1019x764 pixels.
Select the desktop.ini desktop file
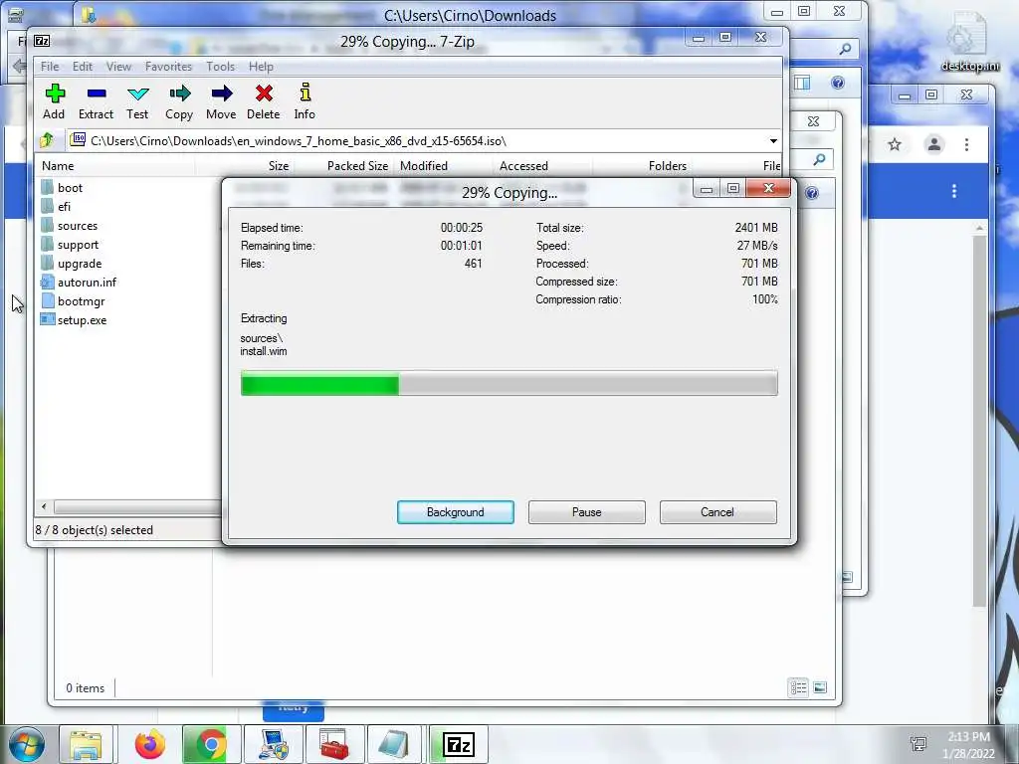969,42
